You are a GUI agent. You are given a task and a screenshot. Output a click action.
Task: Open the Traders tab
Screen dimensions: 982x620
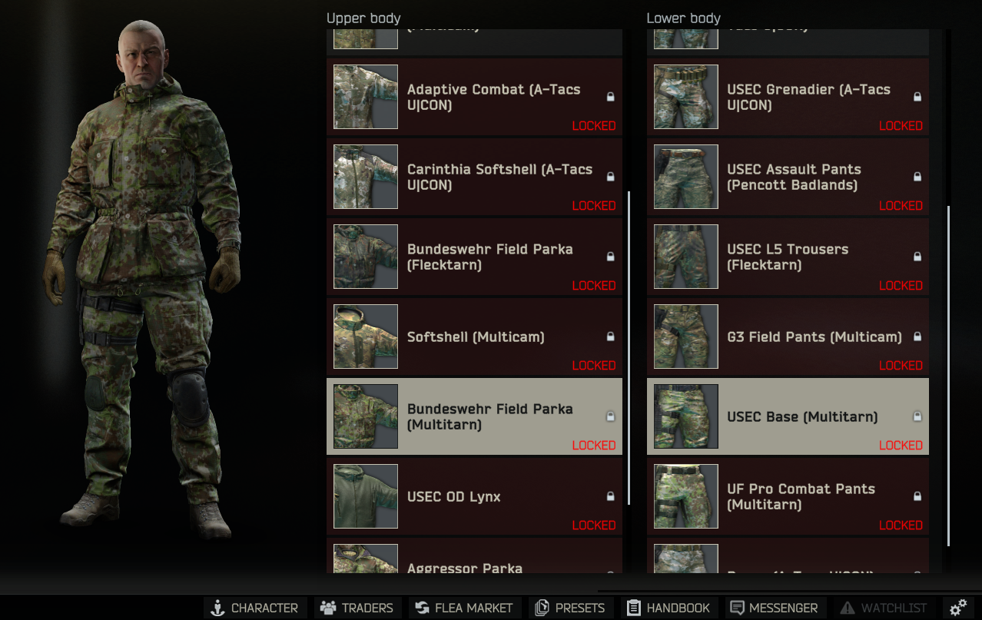point(357,608)
